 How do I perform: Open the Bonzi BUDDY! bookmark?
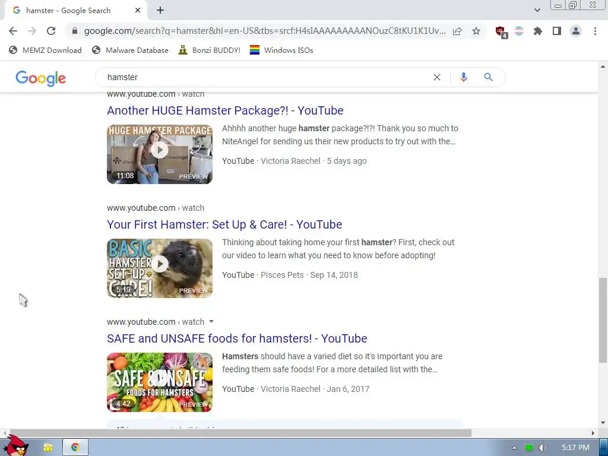click(210, 50)
